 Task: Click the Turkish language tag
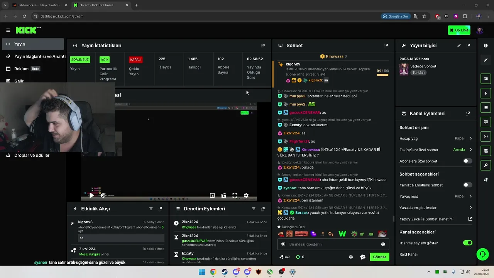[418, 73]
